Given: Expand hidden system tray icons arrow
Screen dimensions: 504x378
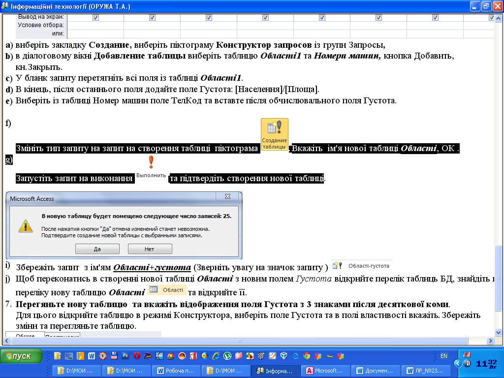Looking at the screenshot, I should click(x=458, y=364).
